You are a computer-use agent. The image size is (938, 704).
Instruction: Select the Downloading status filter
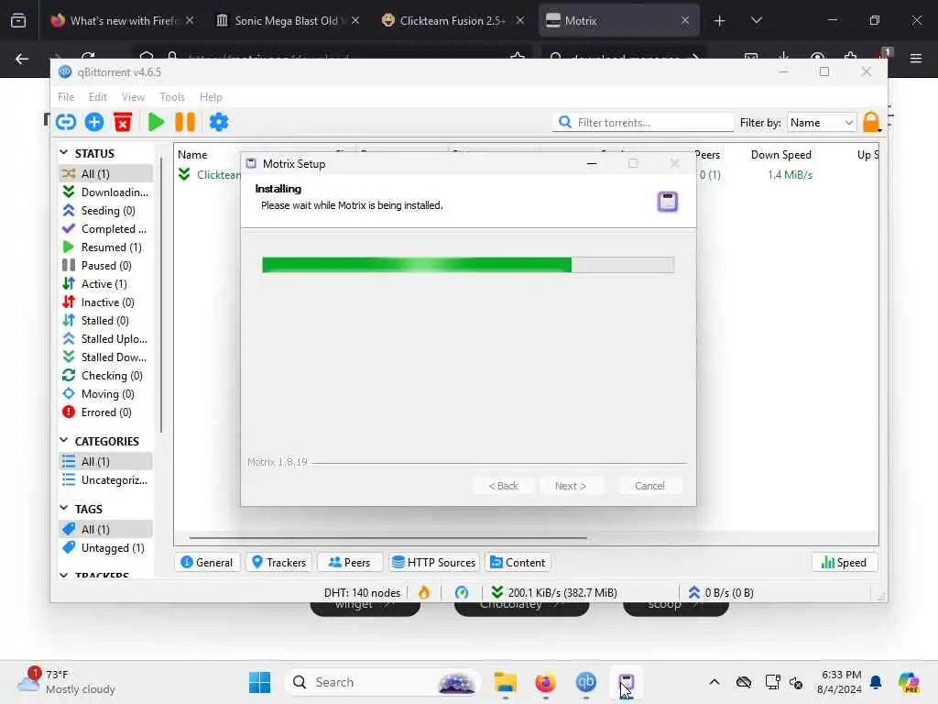pyautogui.click(x=106, y=192)
